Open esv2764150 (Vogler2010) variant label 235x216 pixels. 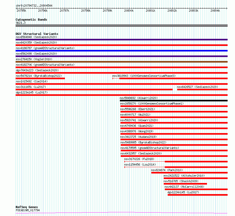pyautogui.click(x=34, y=59)
